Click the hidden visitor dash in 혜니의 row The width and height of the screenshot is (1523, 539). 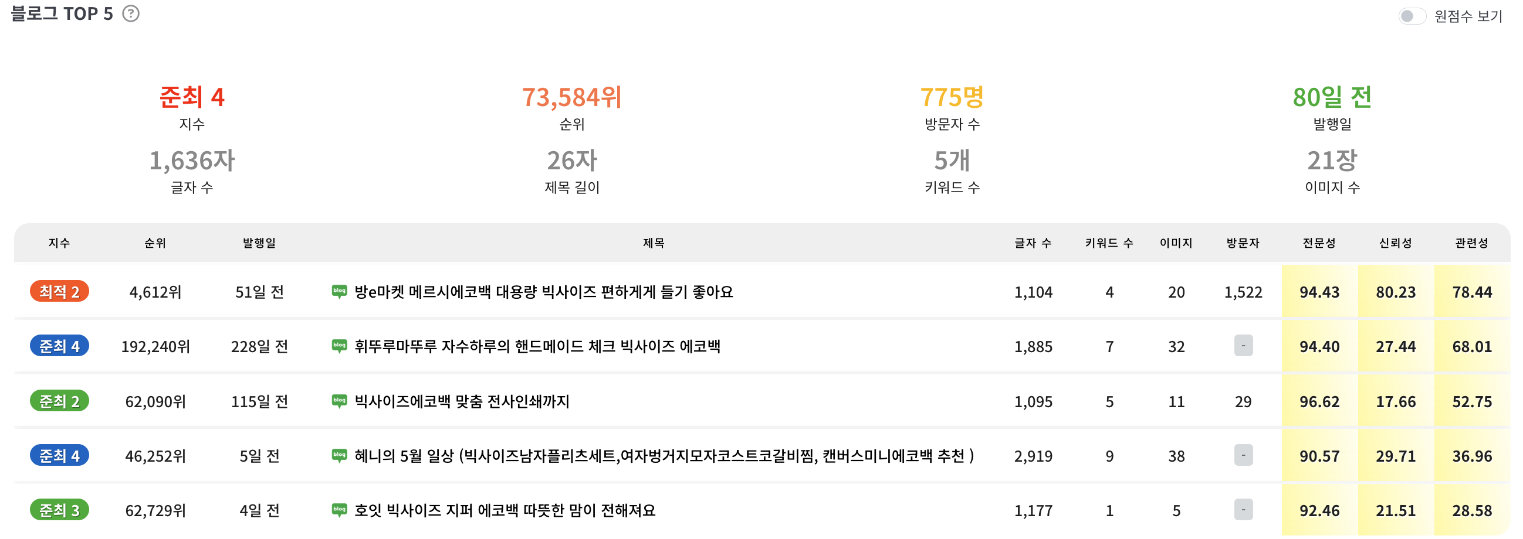(x=1243, y=455)
